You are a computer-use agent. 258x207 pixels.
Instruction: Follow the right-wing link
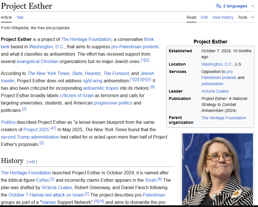[x=93, y=81]
